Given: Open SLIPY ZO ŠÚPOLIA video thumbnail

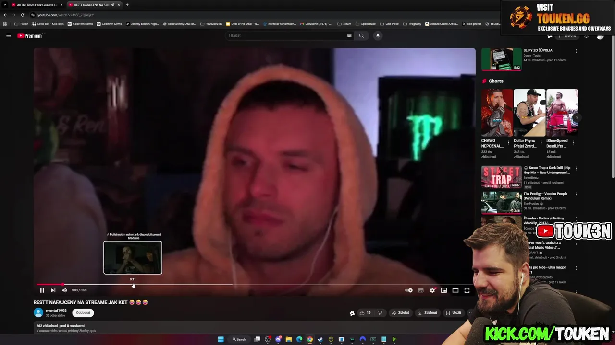Looking at the screenshot, I should pos(501,59).
